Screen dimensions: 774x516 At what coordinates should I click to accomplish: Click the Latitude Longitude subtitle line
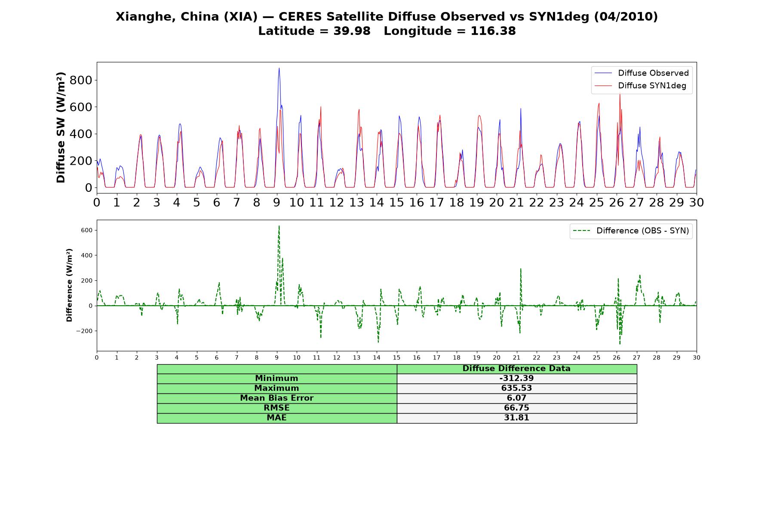click(x=387, y=31)
